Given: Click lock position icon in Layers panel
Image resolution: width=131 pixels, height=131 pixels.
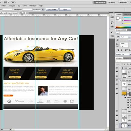Looking at the screenshot, I should pyautogui.click(x=128, y=64).
